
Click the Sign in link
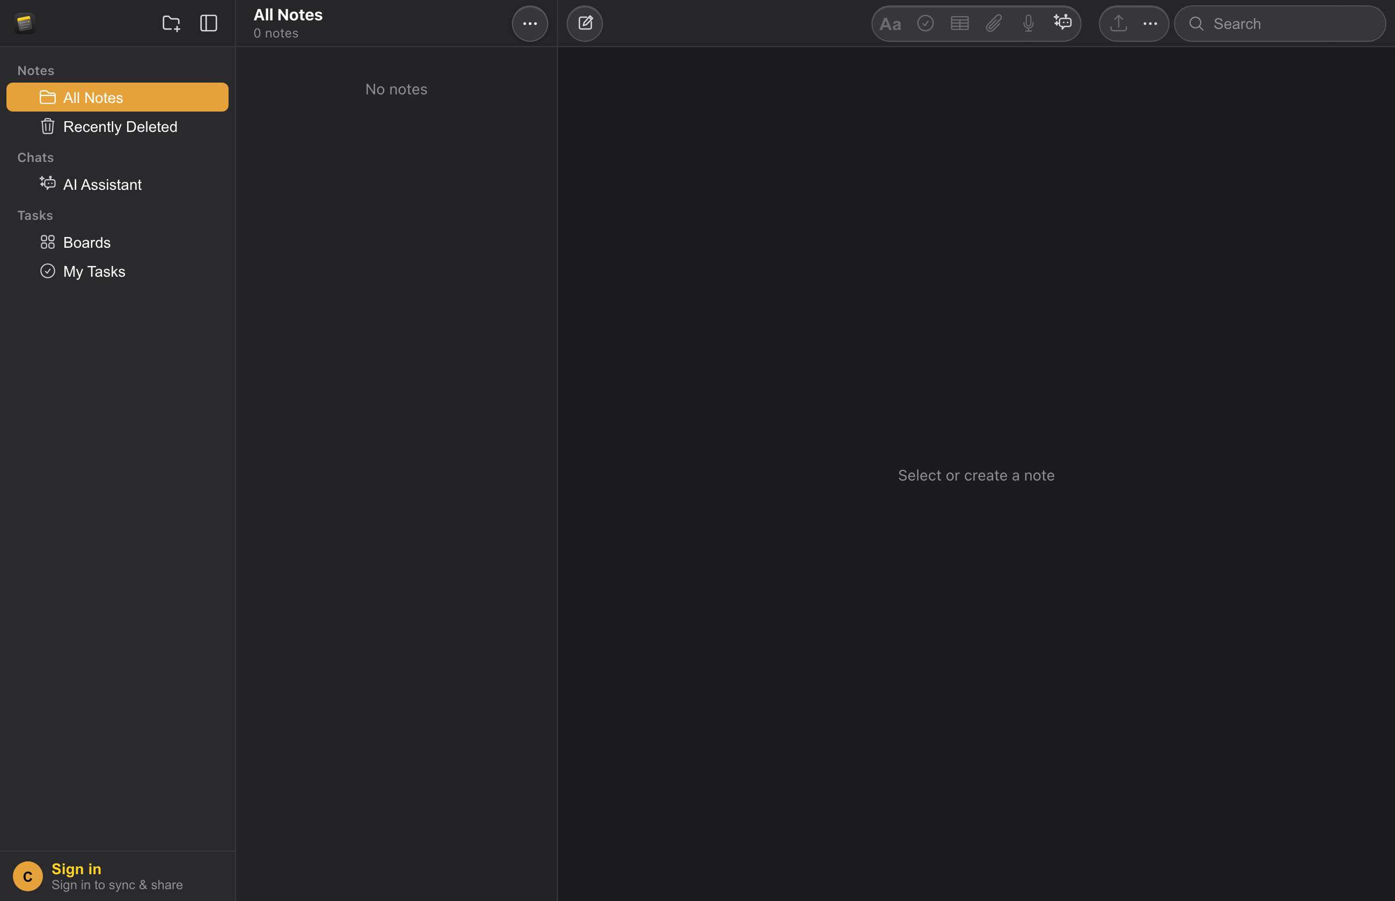pyautogui.click(x=76, y=869)
